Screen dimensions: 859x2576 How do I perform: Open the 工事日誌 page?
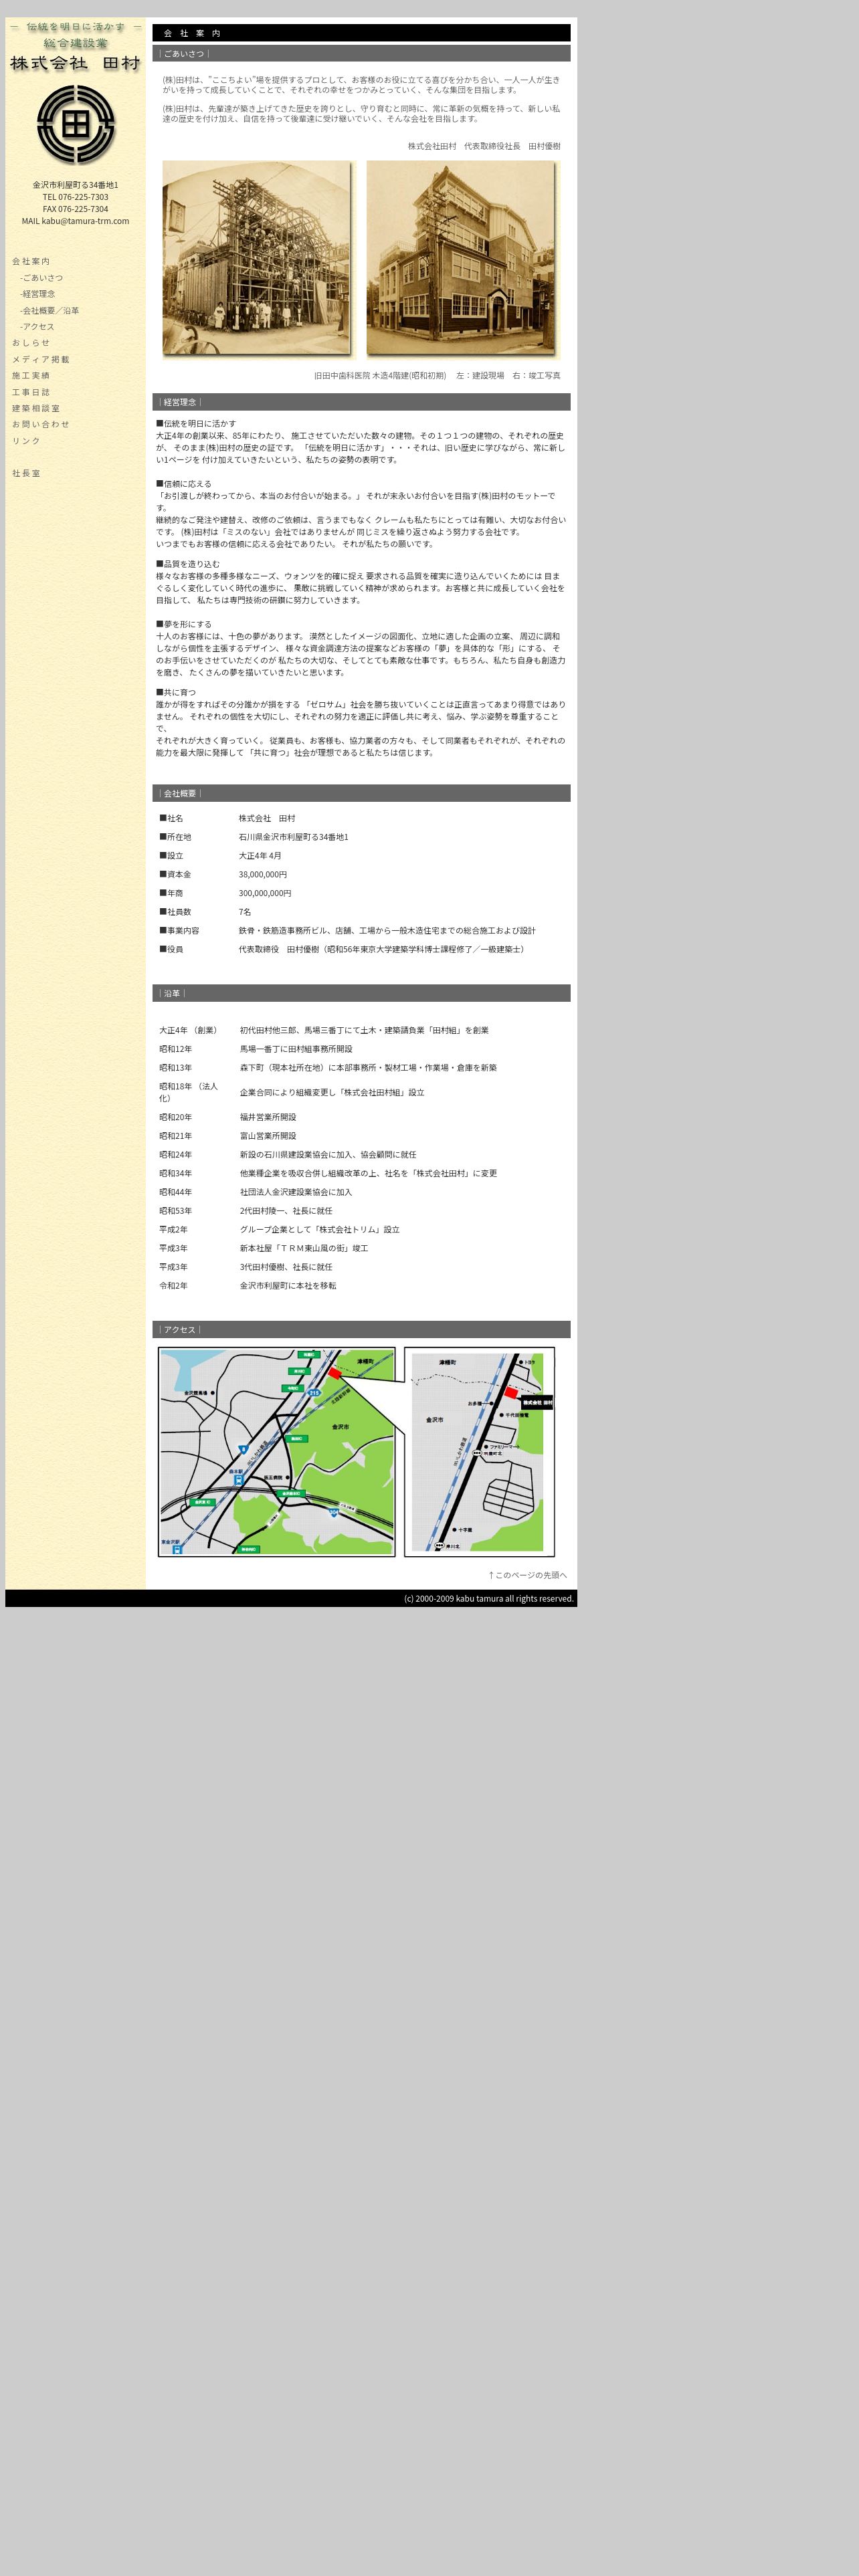point(31,392)
